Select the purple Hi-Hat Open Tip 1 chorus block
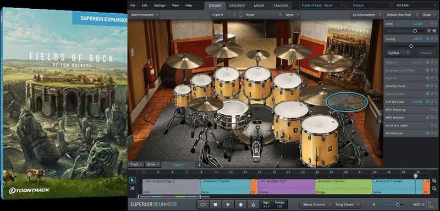The height and width of the screenshot is (211, 440). 286,187
